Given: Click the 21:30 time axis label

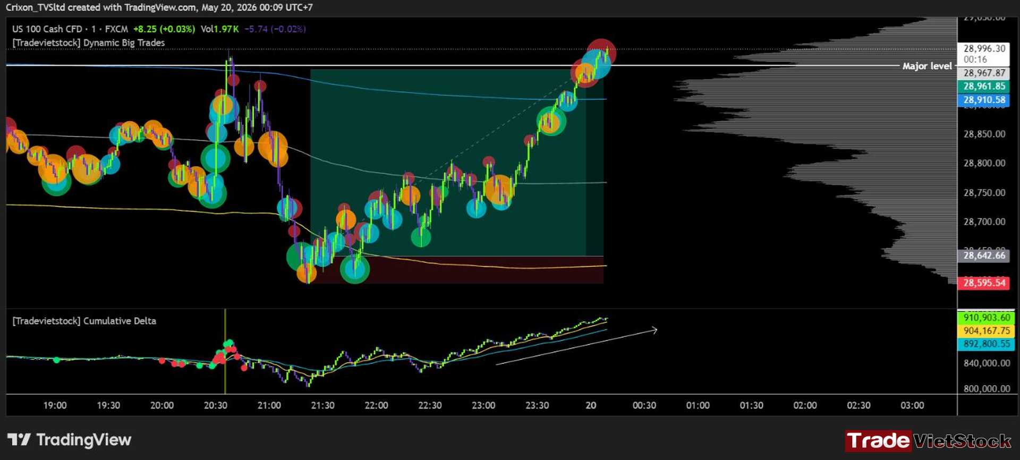Looking at the screenshot, I should [322, 405].
